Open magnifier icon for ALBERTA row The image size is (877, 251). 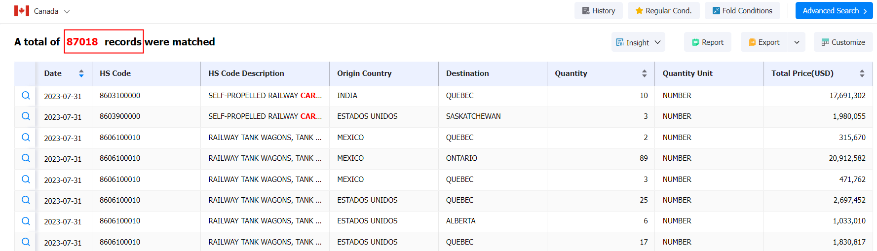(x=26, y=221)
